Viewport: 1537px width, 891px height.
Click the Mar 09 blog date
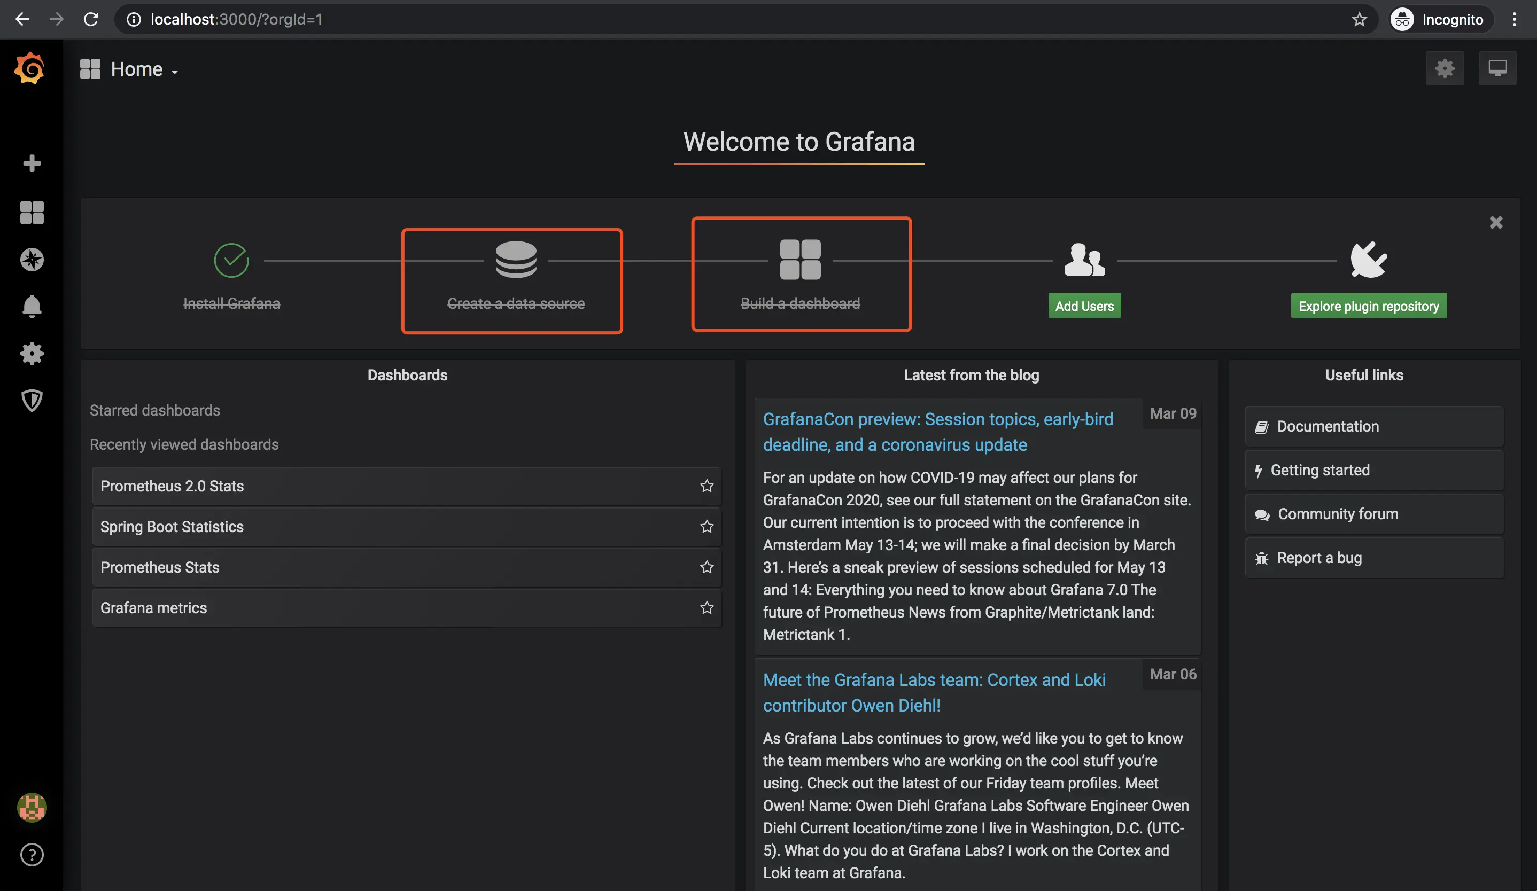click(x=1173, y=413)
